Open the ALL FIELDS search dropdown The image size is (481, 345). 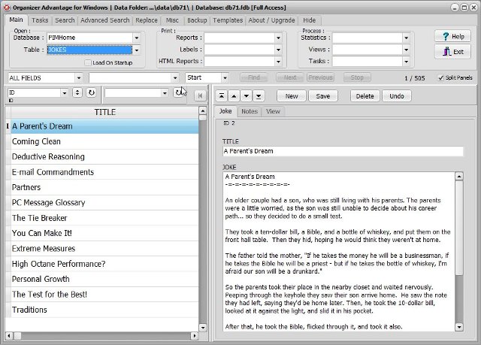tap(79, 78)
